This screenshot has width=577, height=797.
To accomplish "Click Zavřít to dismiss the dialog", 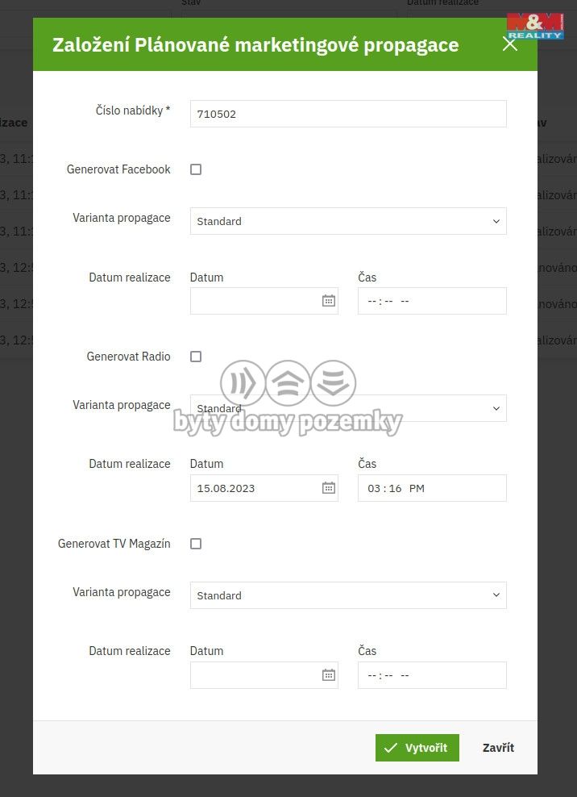I will click(498, 748).
